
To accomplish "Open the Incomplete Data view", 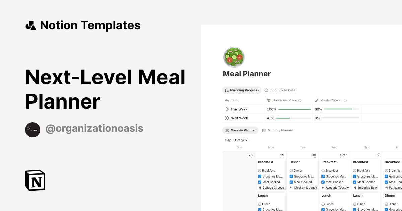I will point(280,90).
